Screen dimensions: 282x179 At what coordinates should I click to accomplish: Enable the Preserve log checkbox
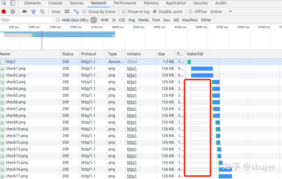click(x=124, y=12)
